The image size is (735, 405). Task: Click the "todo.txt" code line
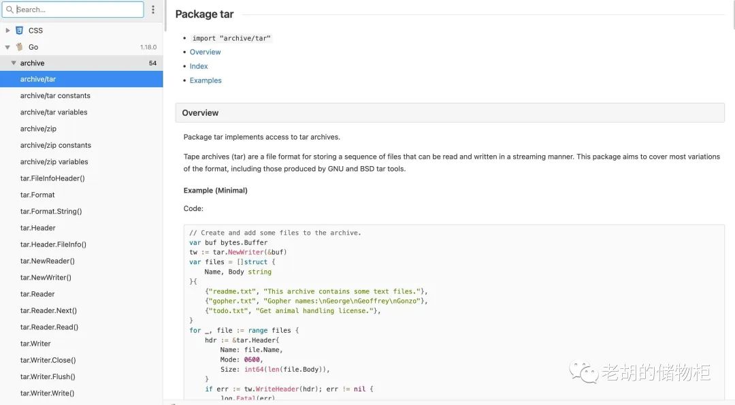(293, 311)
